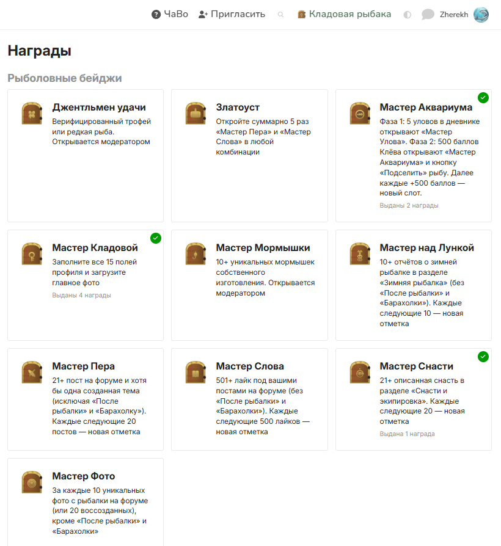501x546 pixels.
Task: Click the Мастер Кладовой key badge icon
Action: tap(32, 254)
